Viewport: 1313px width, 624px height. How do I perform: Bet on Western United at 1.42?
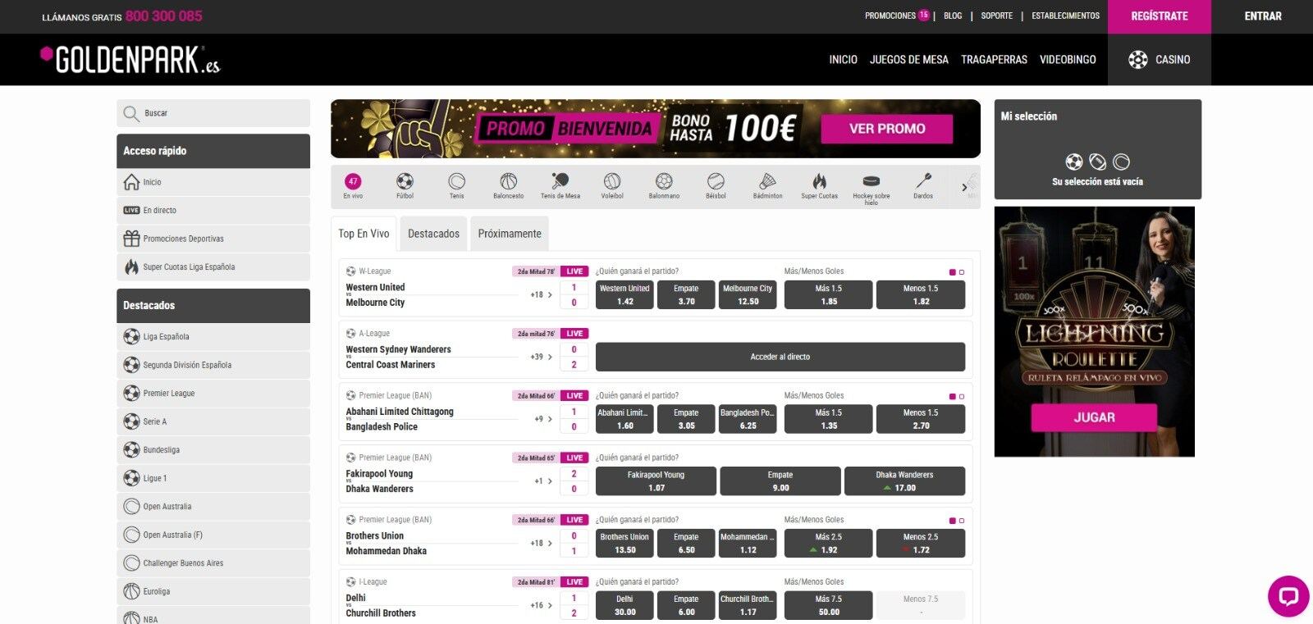[x=624, y=295]
